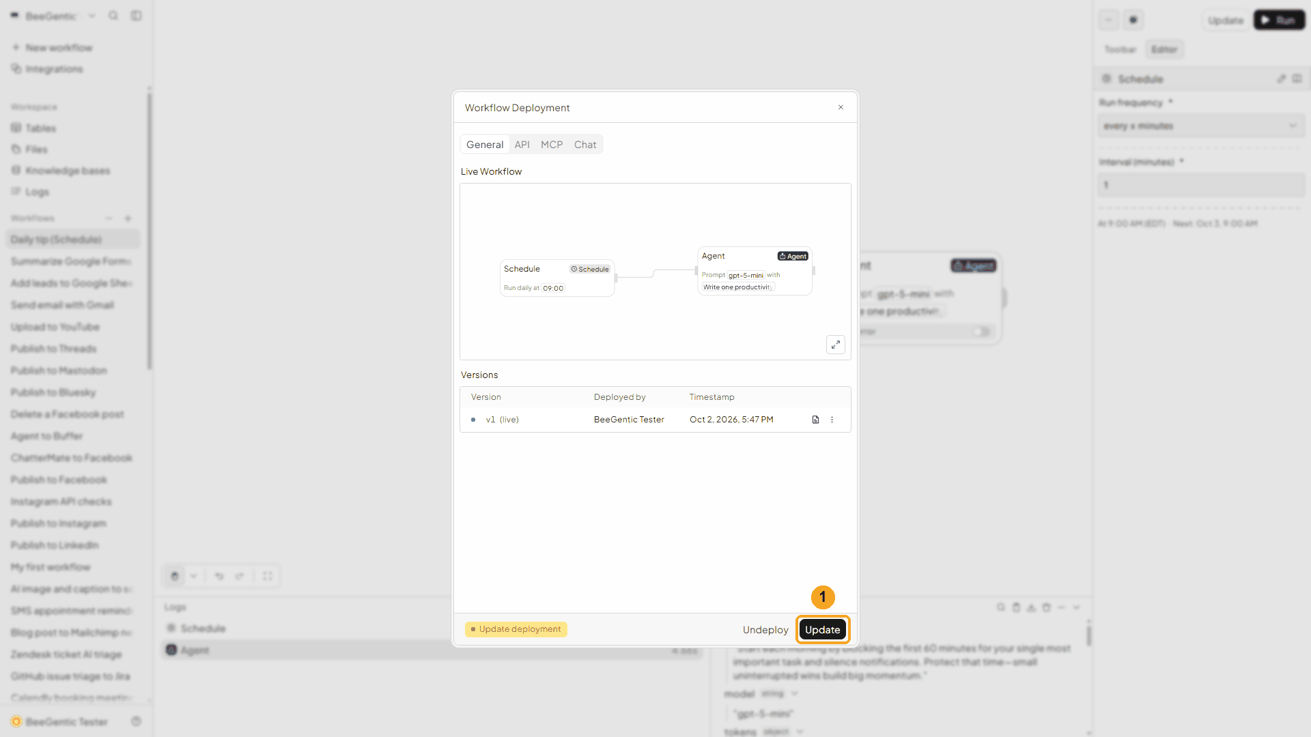Switch to the Toolbar tab in right panel
The image size is (1311, 737).
click(x=1120, y=49)
